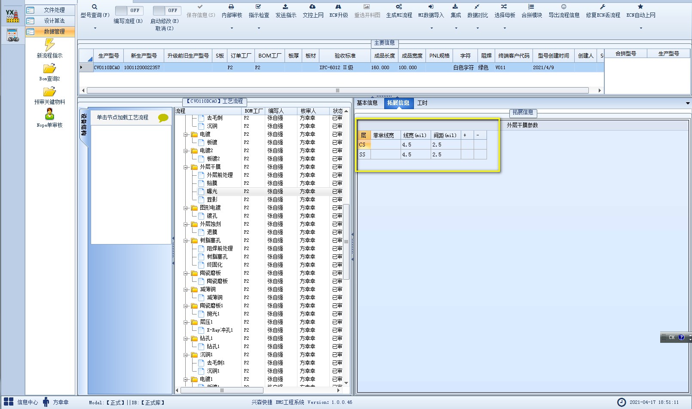Click the ECN自动上网 star icon
The height and width of the screenshot is (409, 692).
point(640,7)
